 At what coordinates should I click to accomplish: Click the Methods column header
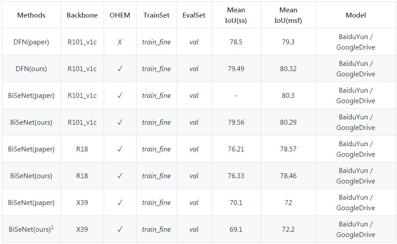click(x=31, y=15)
